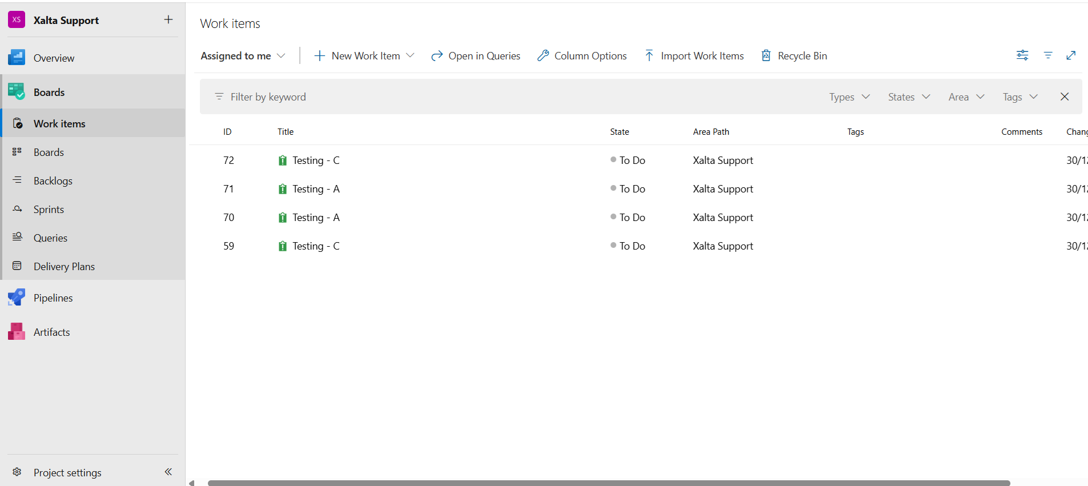
Task: Open the Types filter dropdown
Action: click(x=849, y=97)
